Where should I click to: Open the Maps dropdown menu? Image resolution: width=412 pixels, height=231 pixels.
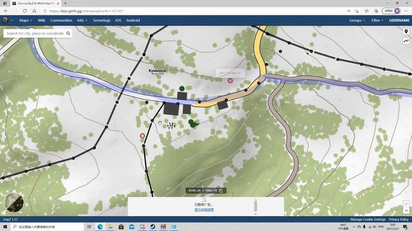26,21
